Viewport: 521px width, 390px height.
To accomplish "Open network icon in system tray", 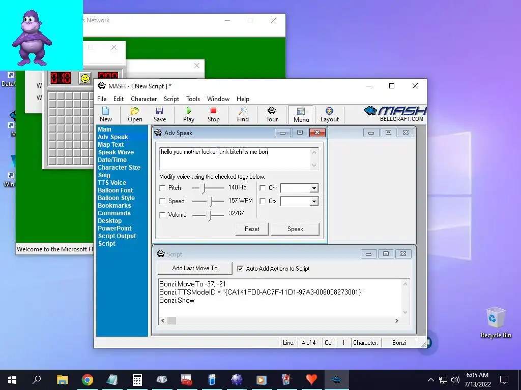I will click(x=443, y=380).
